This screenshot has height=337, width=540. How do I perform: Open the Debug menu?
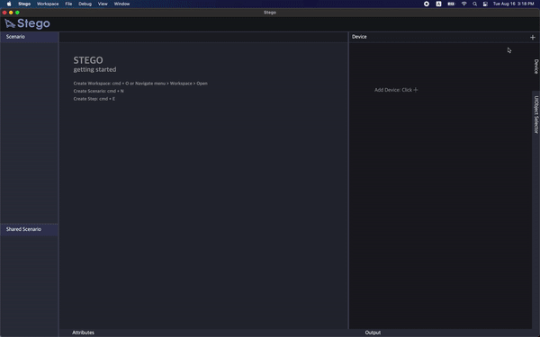tap(85, 4)
